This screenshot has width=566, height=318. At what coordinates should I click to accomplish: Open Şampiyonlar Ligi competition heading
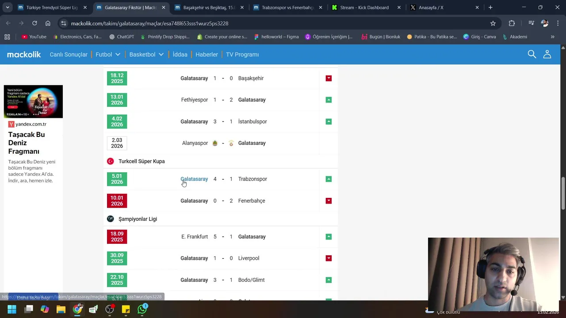138,219
